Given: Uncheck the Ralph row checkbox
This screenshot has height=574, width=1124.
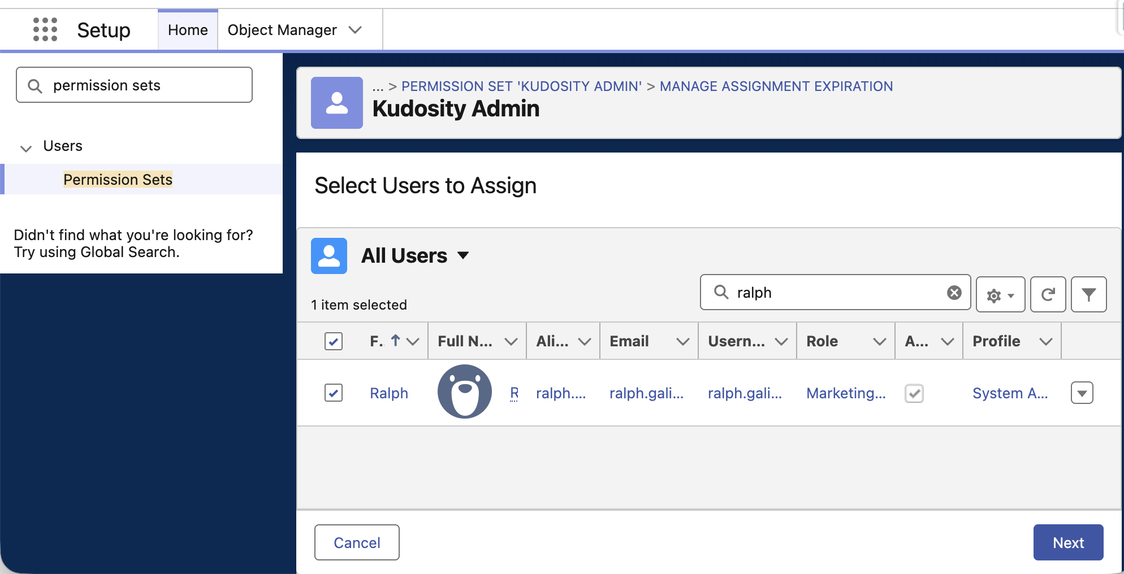Looking at the screenshot, I should [x=334, y=393].
